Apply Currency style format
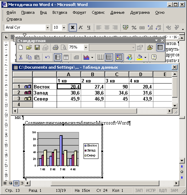Screen dimensions: 187x195 click(x=125, y=28)
